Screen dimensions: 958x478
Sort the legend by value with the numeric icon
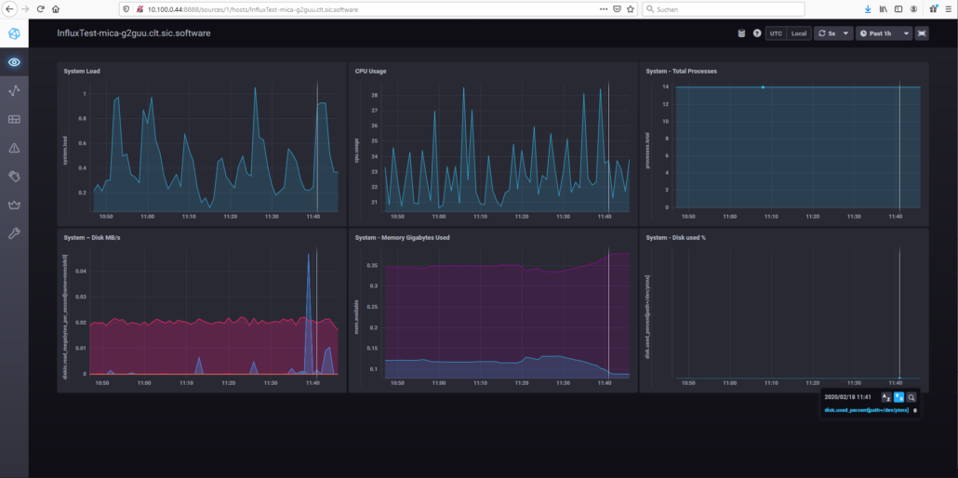pyautogui.click(x=898, y=397)
